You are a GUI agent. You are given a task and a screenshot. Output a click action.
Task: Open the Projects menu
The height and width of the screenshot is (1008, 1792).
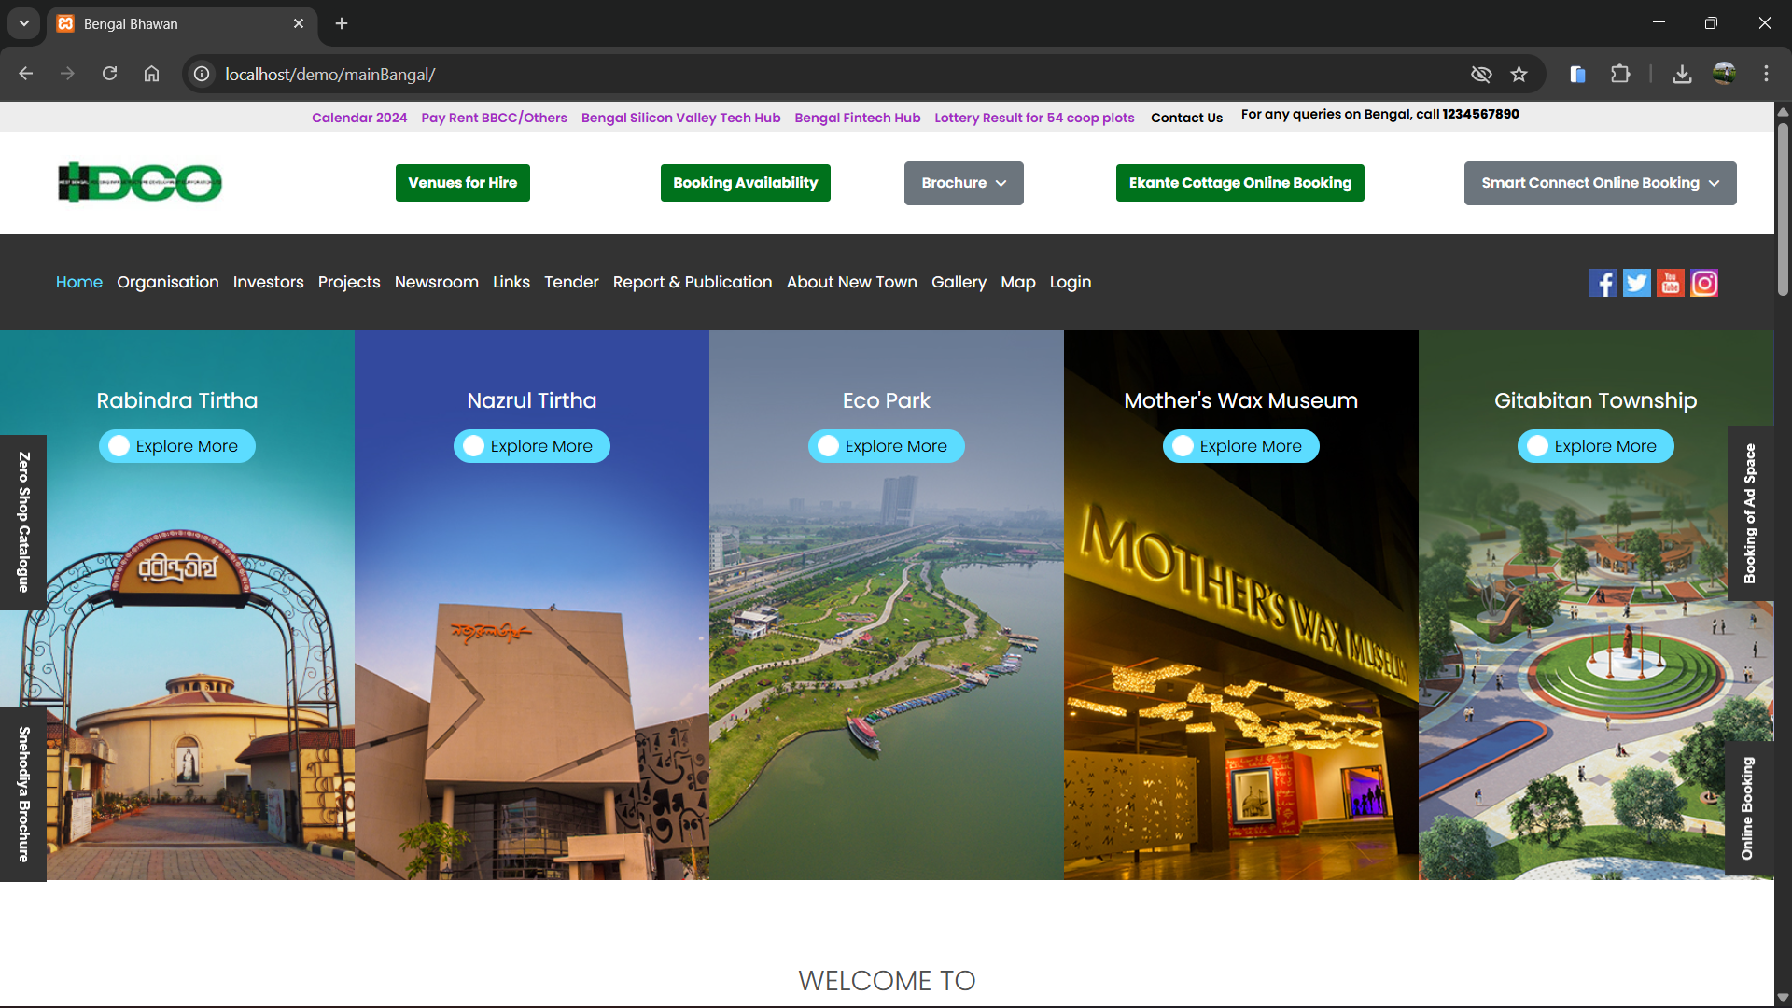(x=349, y=282)
